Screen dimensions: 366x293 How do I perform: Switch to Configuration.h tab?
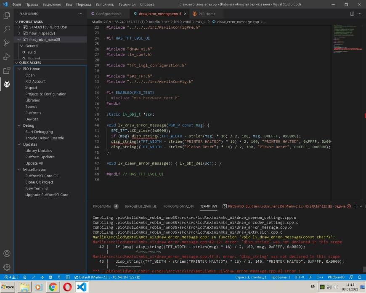click(109, 14)
